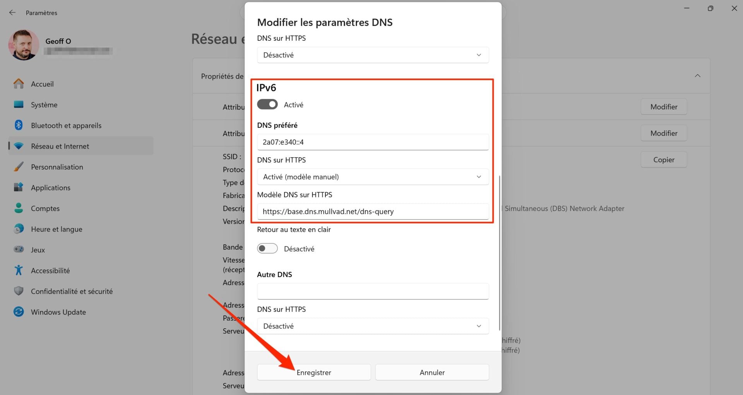Click the Accessibilité figure icon

[x=19, y=270]
